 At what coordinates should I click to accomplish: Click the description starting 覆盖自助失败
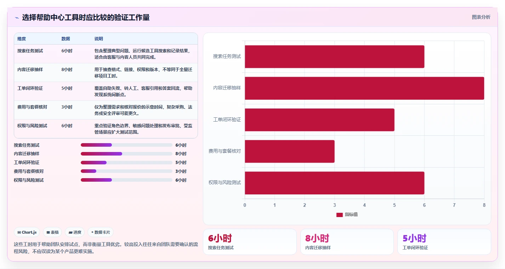pyautogui.click(x=143, y=92)
